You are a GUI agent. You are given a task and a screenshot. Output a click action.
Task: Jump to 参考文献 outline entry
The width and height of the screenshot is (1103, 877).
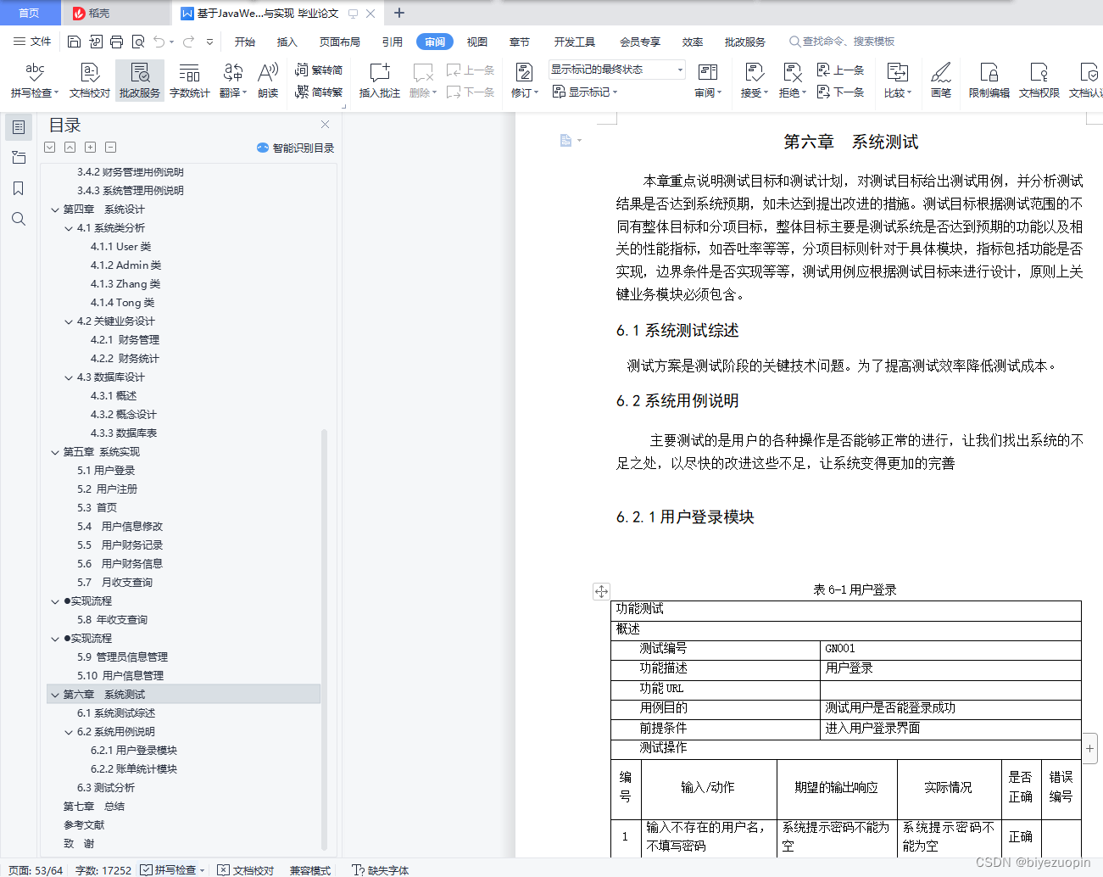click(84, 825)
